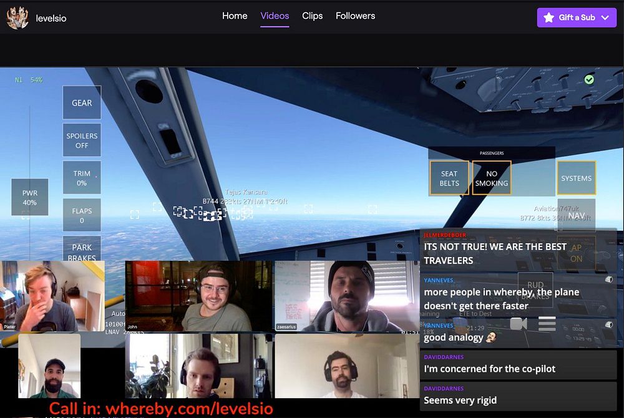Click the camera icon in the cockpit overlay
This screenshot has width=624, height=418.
click(519, 324)
